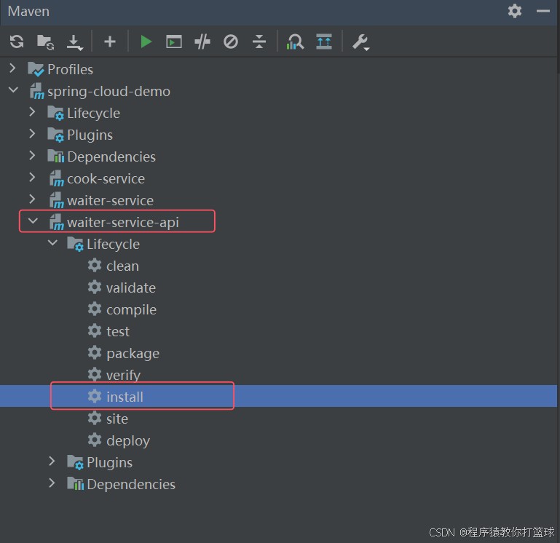
Task: Select the site lifecycle goal text
Action: pyautogui.click(x=117, y=419)
